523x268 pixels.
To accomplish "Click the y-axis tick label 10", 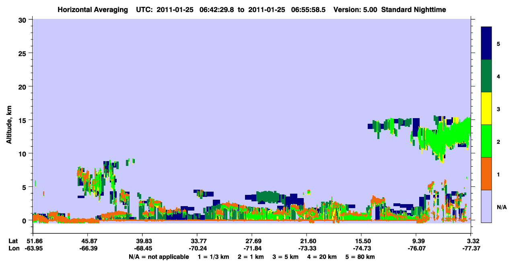I will coord(23,153).
